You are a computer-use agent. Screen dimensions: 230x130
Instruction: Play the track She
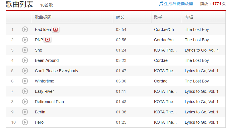pos(25,50)
